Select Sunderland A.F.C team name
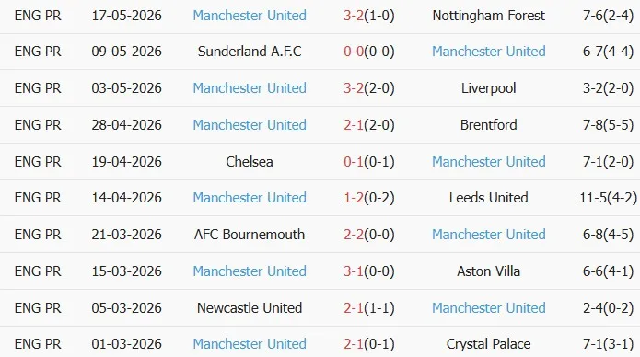This screenshot has height=357, width=640. (x=250, y=52)
